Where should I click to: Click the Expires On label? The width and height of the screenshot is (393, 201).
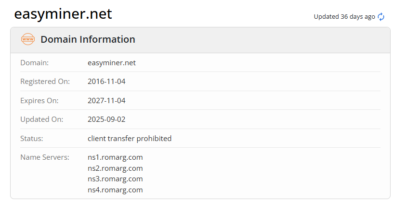(39, 101)
